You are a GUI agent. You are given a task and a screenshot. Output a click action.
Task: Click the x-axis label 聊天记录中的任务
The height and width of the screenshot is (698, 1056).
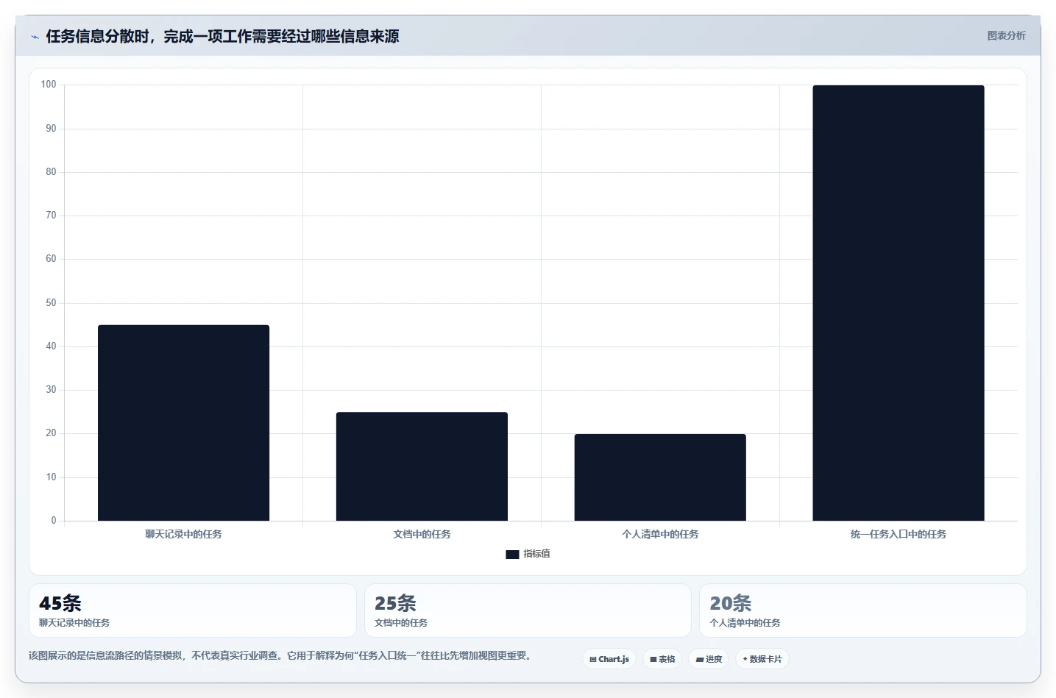183,534
